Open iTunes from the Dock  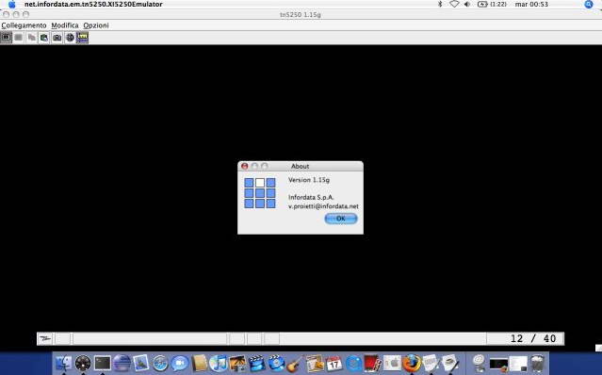click(218, 363)
